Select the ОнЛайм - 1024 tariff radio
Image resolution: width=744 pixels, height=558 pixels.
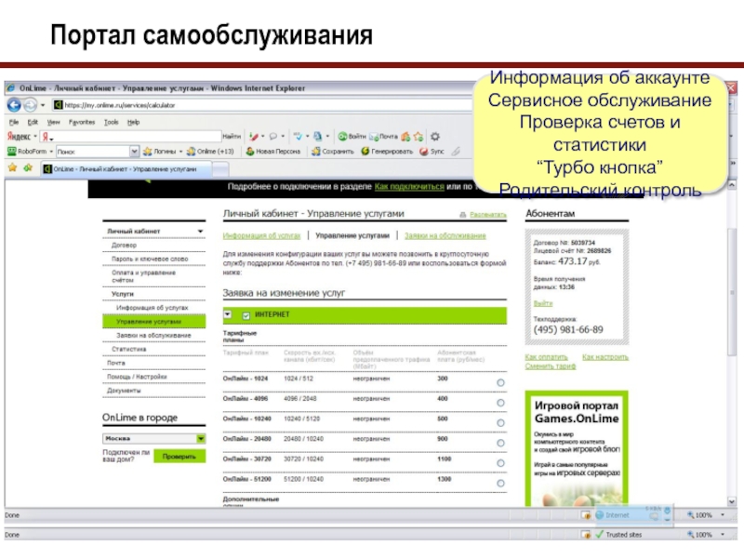(500, 382)
